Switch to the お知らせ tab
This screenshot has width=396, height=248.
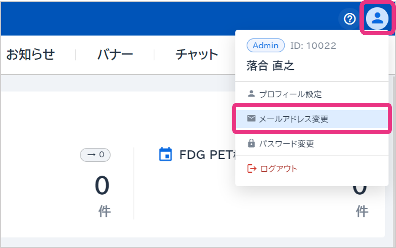pyautogui.click(x=31, y=55)
